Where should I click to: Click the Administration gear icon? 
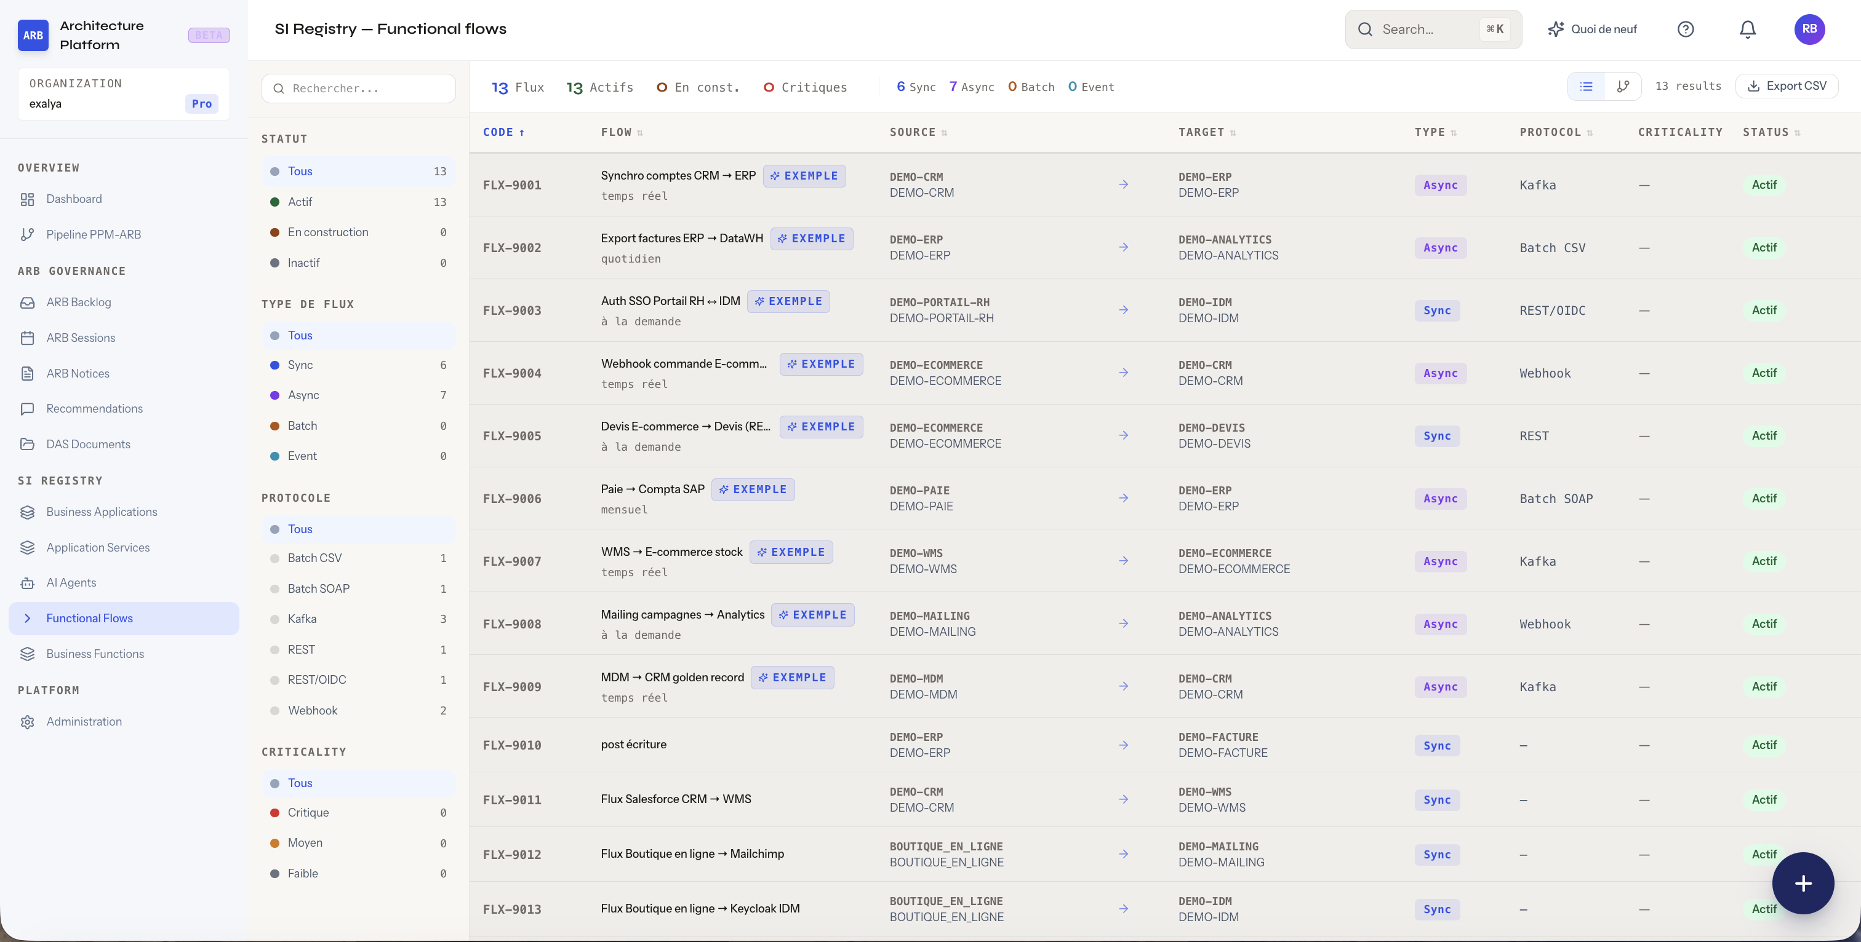point(28,722)
